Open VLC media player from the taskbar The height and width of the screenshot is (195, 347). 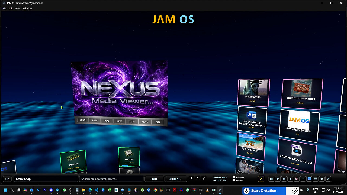[x=207, y=190]
